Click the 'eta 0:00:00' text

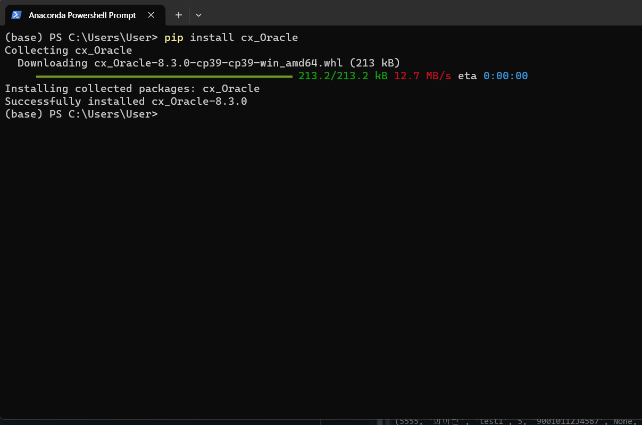click(x=493, y=76)
